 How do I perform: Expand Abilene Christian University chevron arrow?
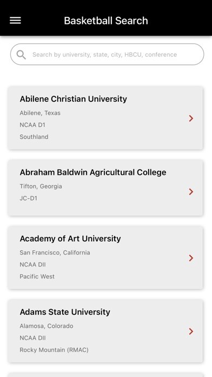coord(191,118)
